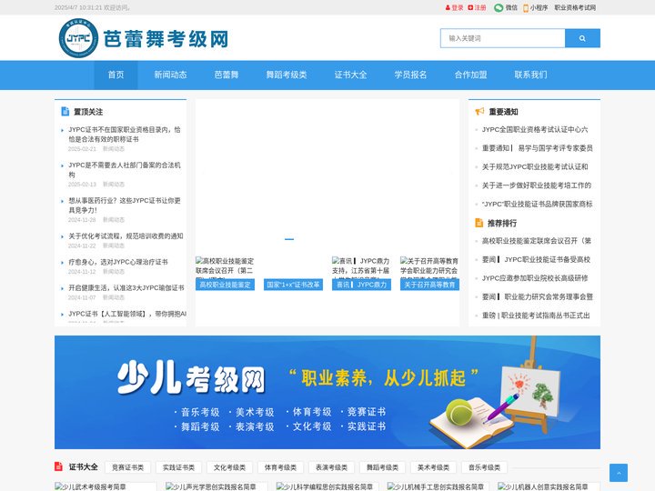Select the 体育考级类 category tab
The height and width of the screenshot is (491, 655).
(280, 467)
